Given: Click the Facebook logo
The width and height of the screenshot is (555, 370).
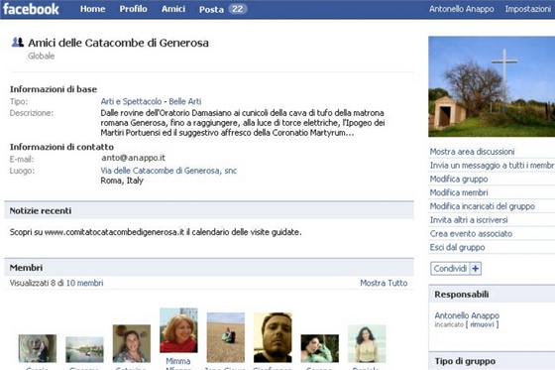Looking at the screenshot, I should 31,9.
